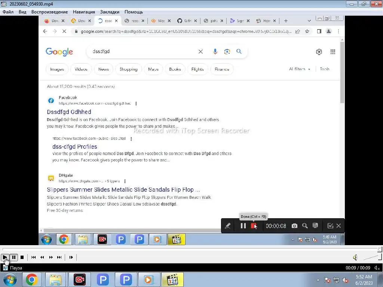Click the 00:09 / 00:09 time display
The image size is (383, 287).
pyautogui.click(x=358, y=268)
